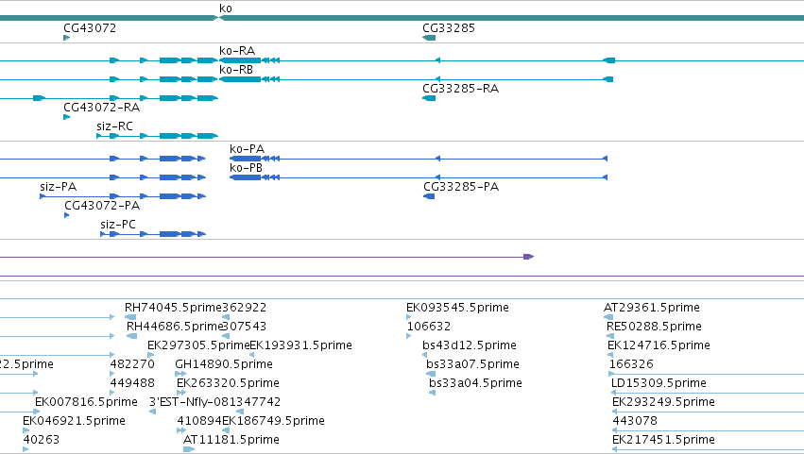
Task: Click EST label GH14890.5prime
Action: [224, 364]
